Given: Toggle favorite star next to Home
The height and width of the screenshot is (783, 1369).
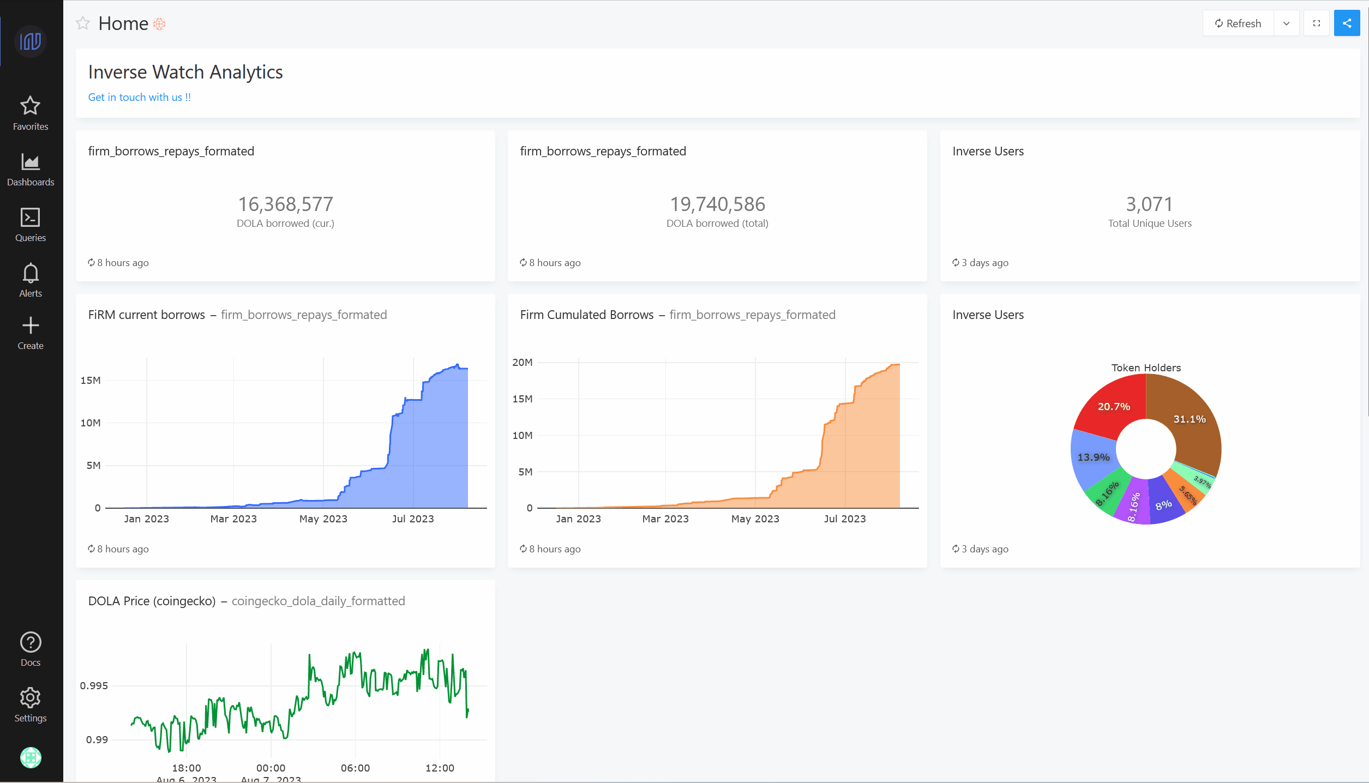Looking at the screenshot, I should tap(83, 23).
